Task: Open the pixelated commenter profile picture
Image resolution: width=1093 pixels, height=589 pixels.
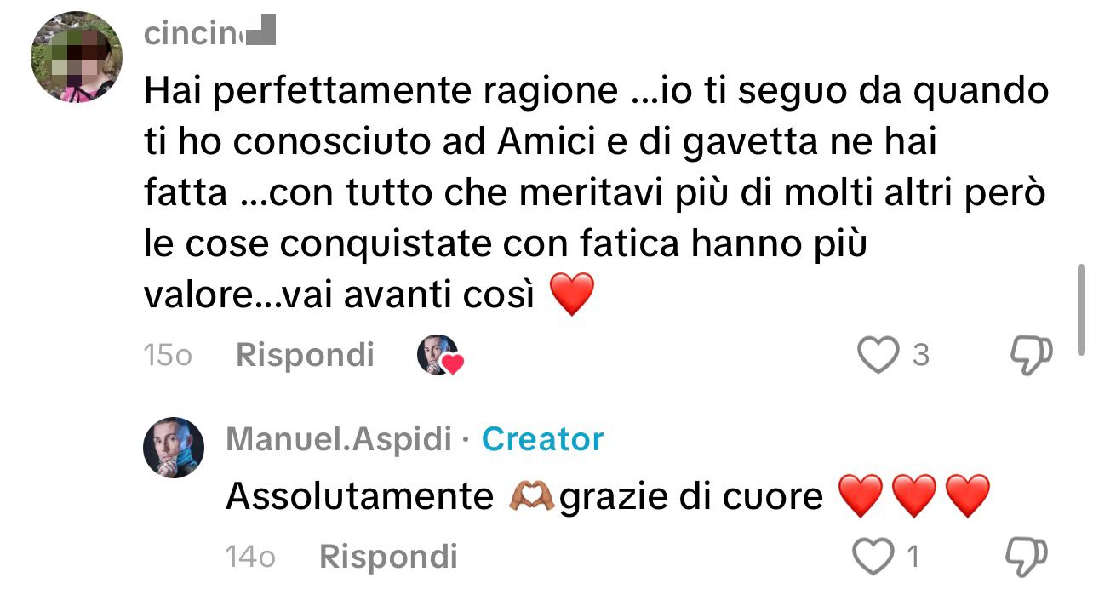Action: pyautogui.click(x=77, y=57)
